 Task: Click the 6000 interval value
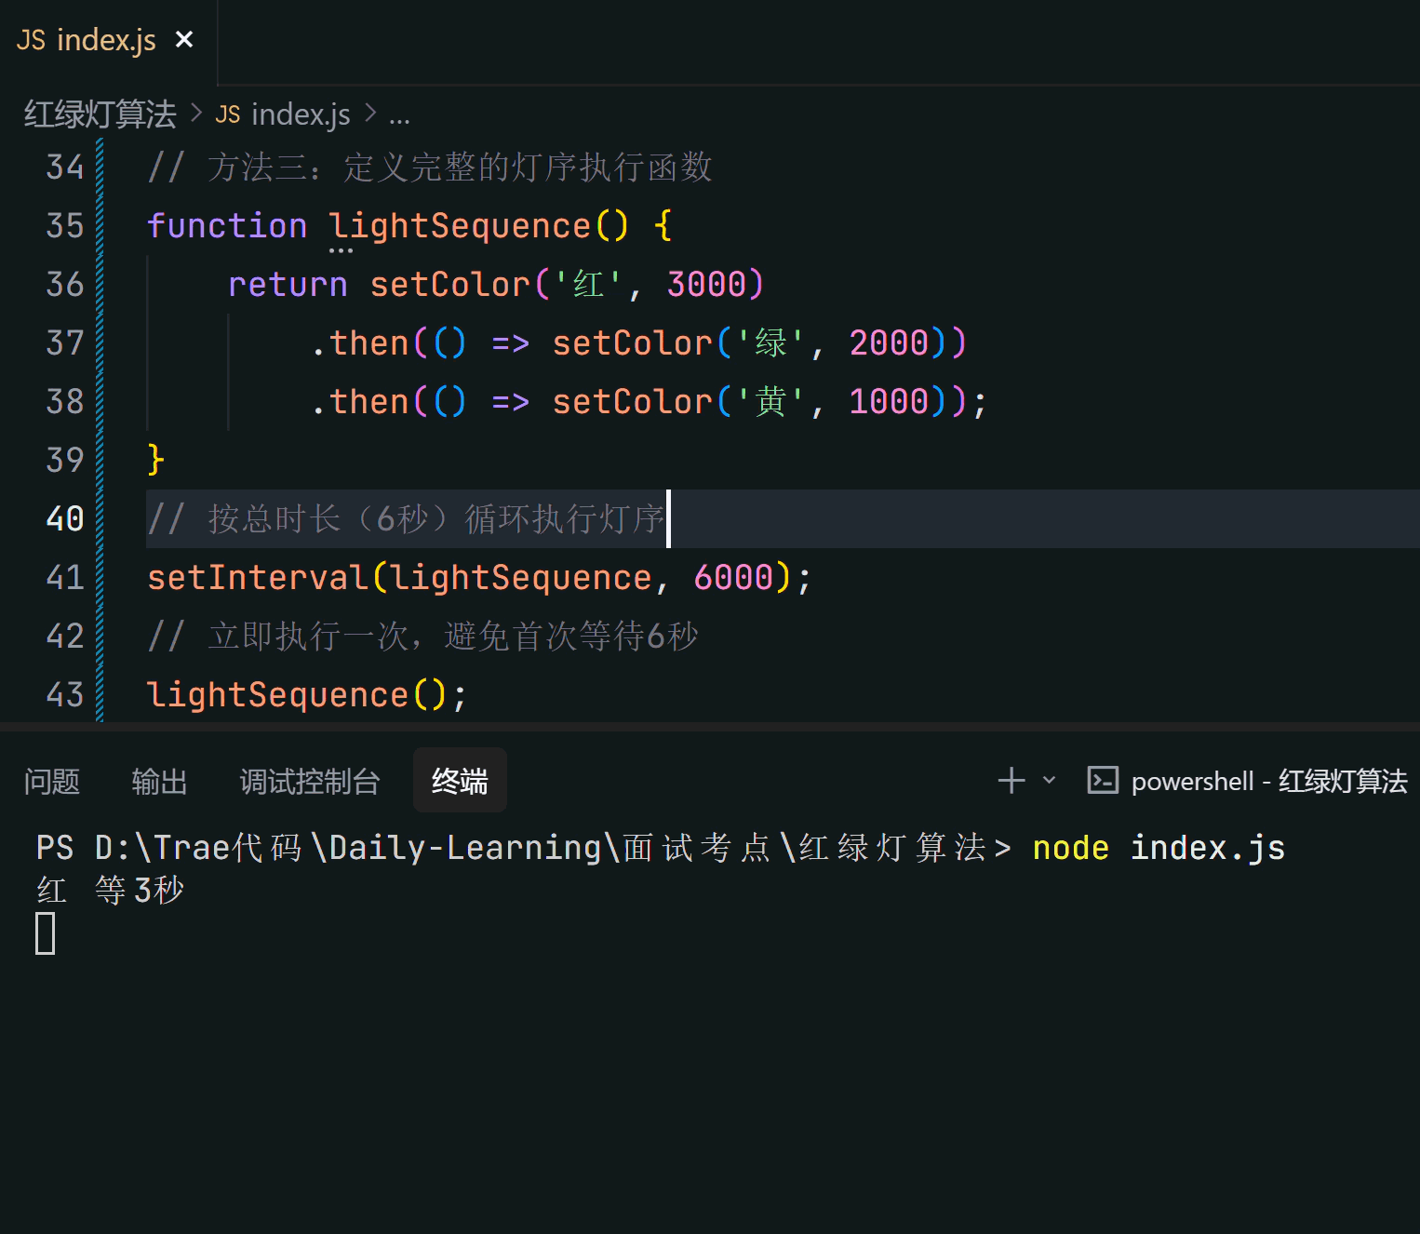coord(734,578)
